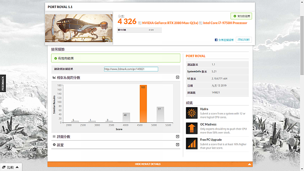Screen dimensions: 304x171
Task: Click the page vertical scrollbar
Action: (x=302, y=46)
